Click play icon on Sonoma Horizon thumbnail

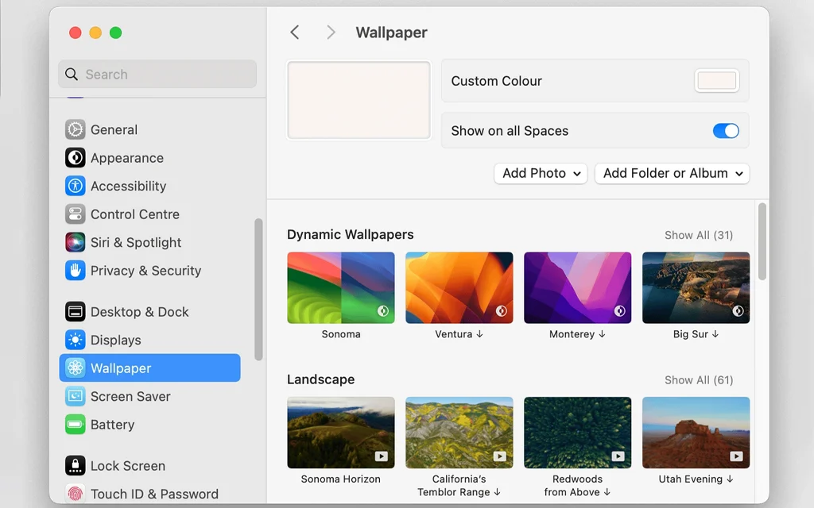[x=382, y=456]
